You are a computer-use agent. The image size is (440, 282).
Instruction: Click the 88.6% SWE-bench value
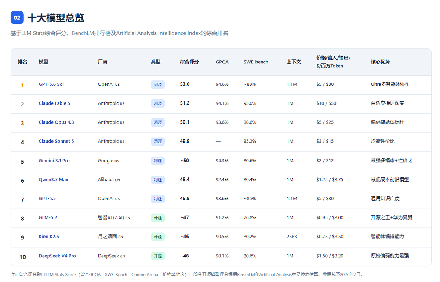(250, 122)
